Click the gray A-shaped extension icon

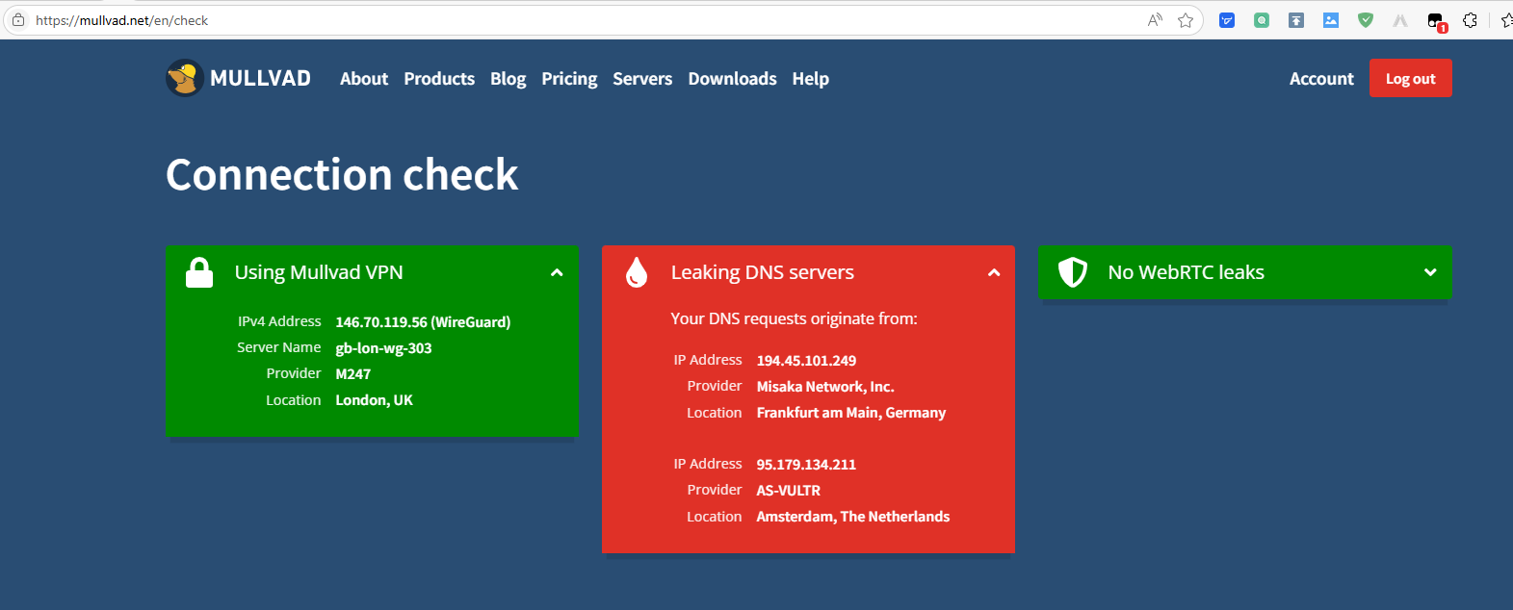click(x=1400, y=20)
